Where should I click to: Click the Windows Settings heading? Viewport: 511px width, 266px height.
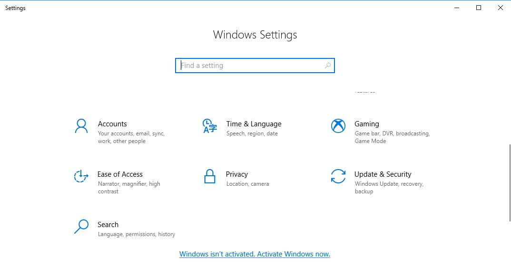(255, 35)
